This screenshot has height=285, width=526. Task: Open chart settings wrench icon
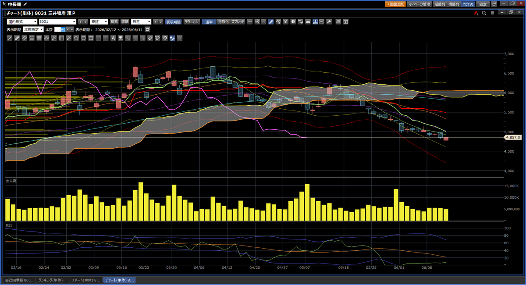[329, 21]
